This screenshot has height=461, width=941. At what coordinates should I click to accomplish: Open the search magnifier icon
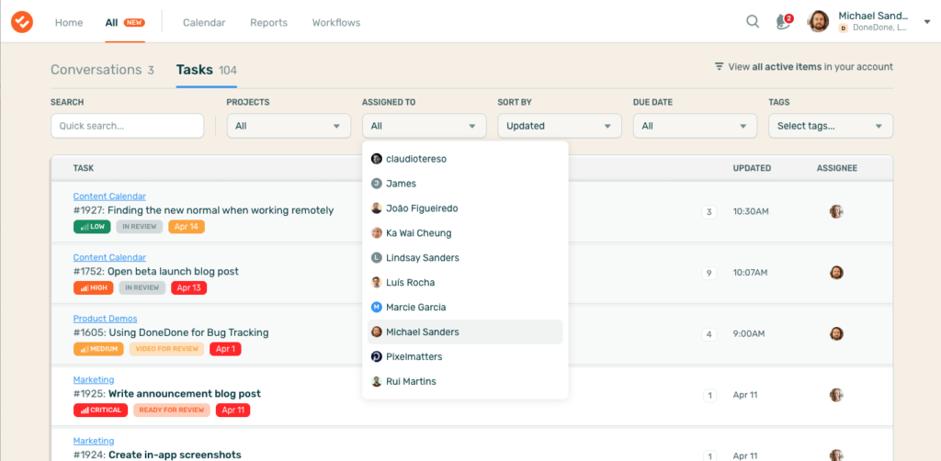753,22
